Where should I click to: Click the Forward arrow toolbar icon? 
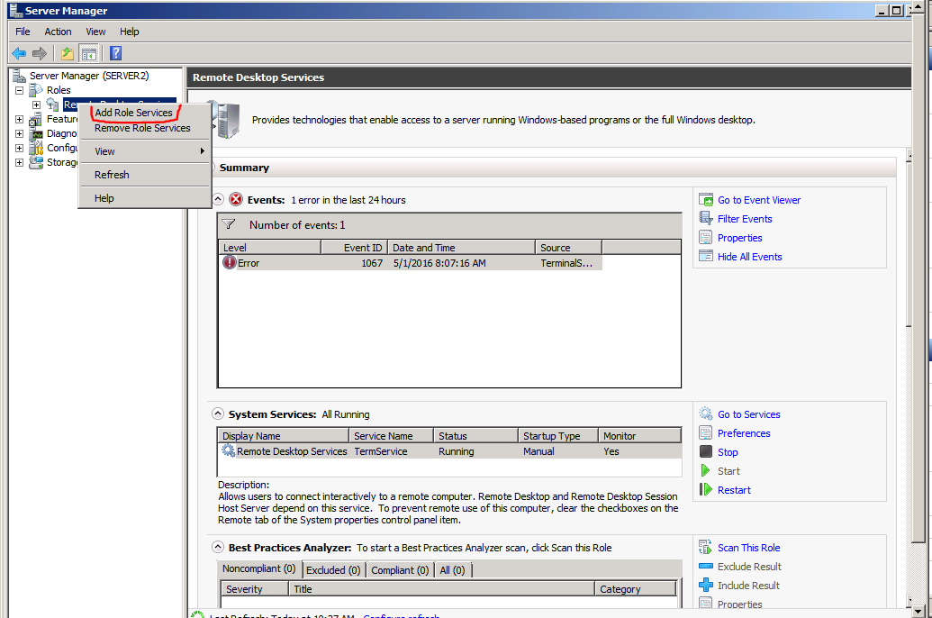pyautogui.click(x=40, y=53)
